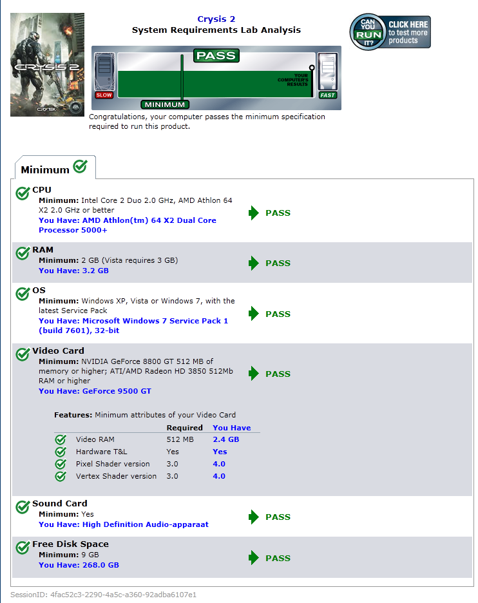Viewport: 478px width, 603px height.
Task: Click the green arrow in Free Disk Space row
Action: point(254,558)
